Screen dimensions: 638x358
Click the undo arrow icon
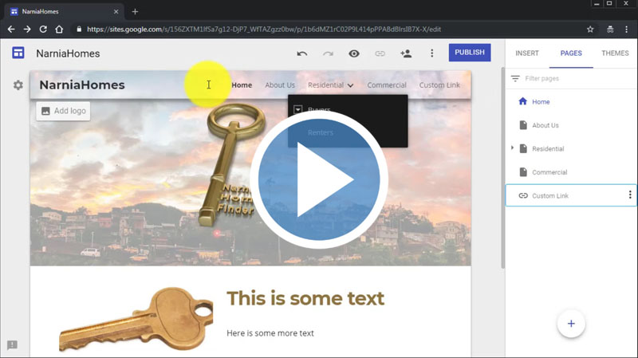click(301, 53)
